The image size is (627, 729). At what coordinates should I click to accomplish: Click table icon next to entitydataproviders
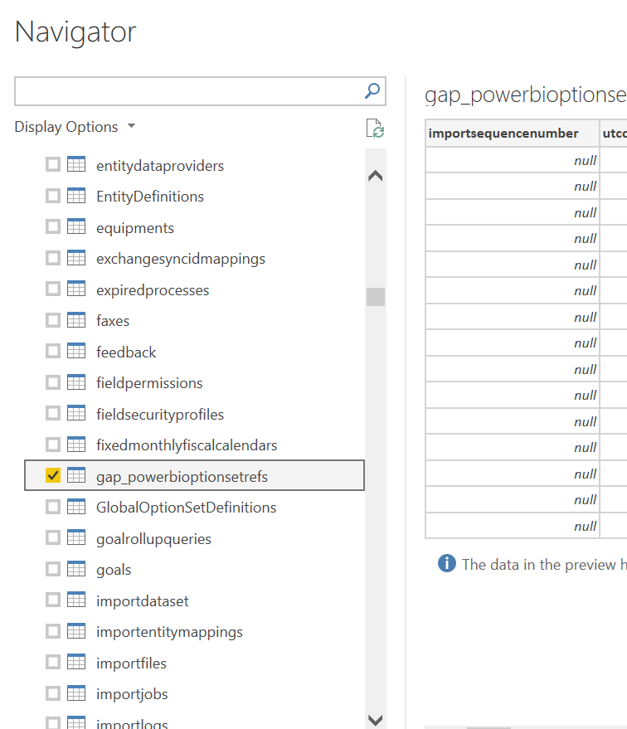[76, 164]
